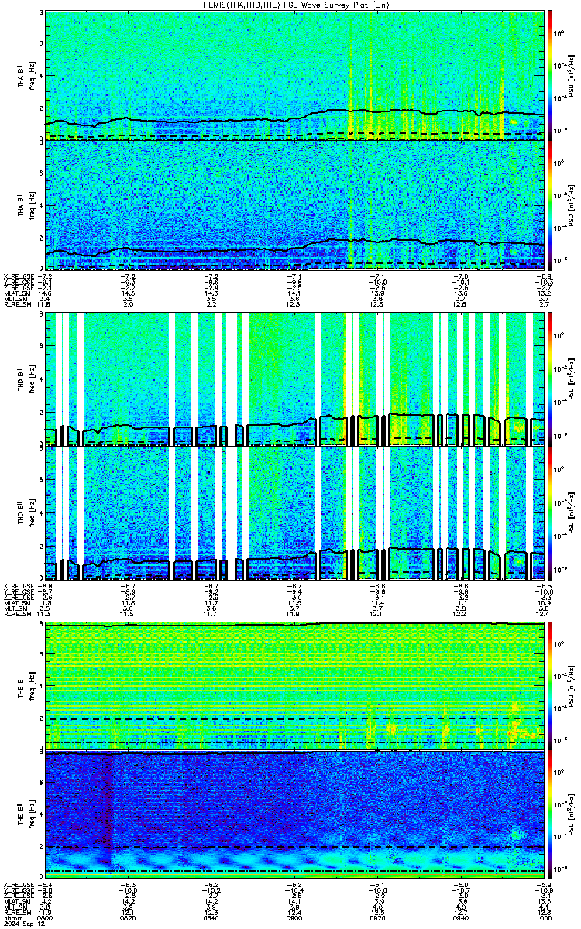This screenshot has width=581, height=929.
Task: Click the 0840 time tick label
Action: 211,917
